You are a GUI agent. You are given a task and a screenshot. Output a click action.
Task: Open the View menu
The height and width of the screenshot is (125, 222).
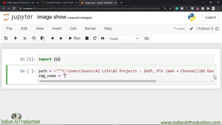coord(40,28)
